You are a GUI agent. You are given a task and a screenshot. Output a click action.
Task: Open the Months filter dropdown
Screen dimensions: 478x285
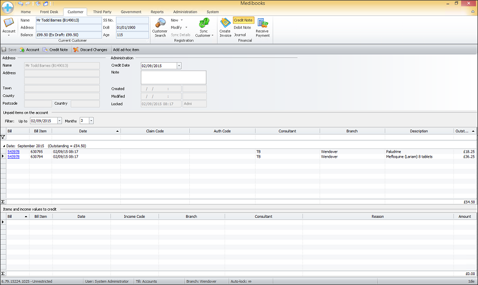click(91, 121)
